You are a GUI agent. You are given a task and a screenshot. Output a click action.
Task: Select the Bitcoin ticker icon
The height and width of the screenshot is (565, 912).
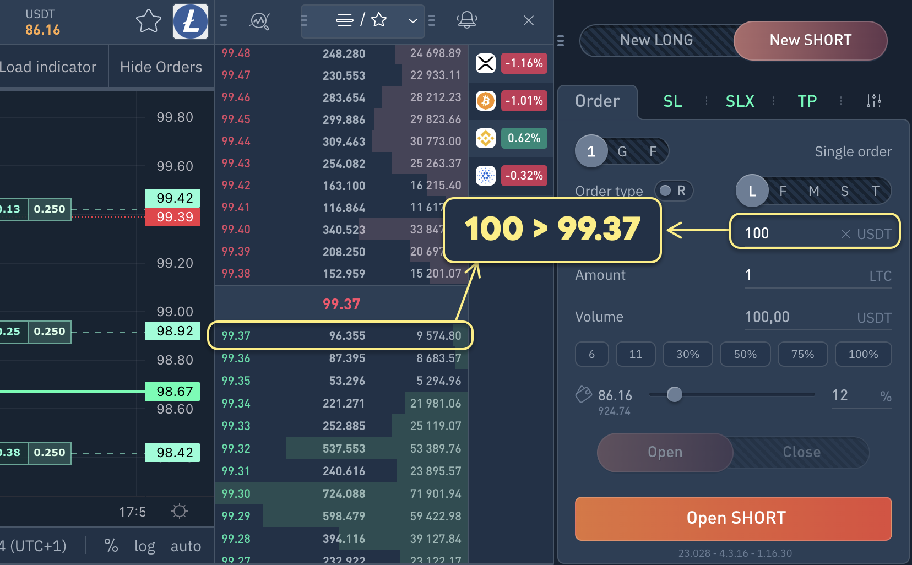coord(485,101)
